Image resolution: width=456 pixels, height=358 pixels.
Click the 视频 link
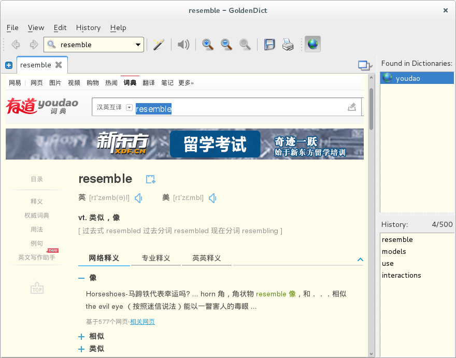point(74,83)
